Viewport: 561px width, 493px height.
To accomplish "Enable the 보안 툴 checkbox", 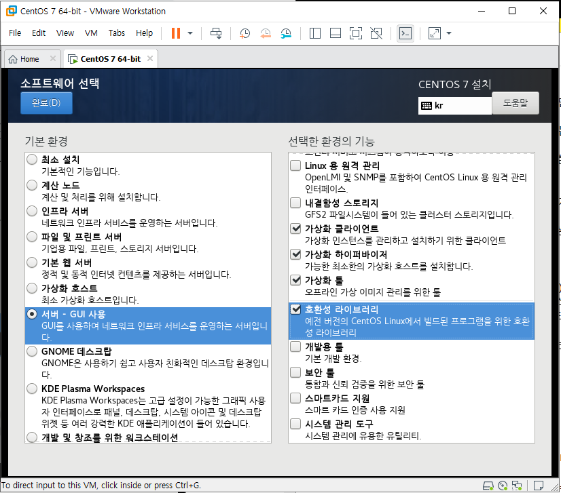I will (x=295, y=372).
